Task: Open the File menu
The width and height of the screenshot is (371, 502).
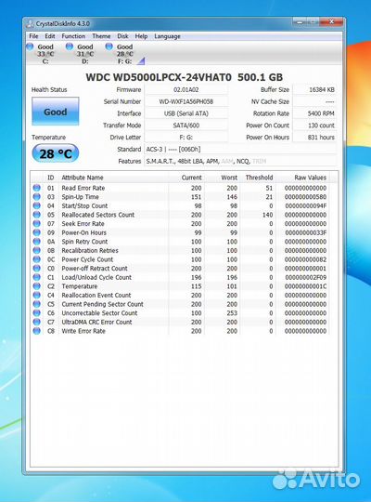Action: tap(33, 36)
